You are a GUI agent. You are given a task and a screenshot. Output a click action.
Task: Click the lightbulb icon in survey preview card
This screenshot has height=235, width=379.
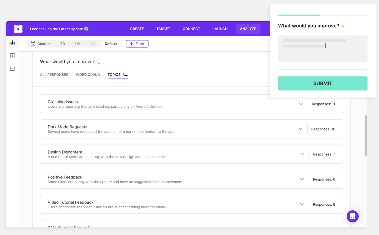click(343, 25)
